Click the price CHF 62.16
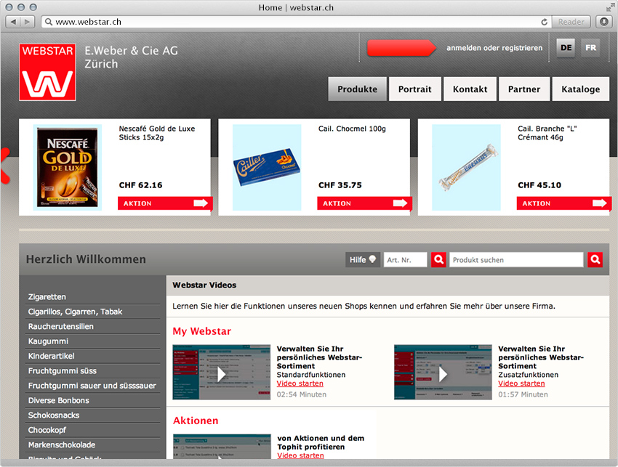This screenshot has height=467, width=618. pyautogui.click(x=141, y=185)
